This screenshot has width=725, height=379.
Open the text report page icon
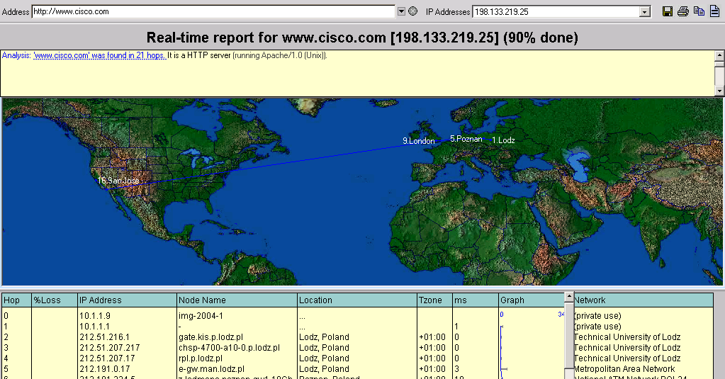(x=715, y=11)
